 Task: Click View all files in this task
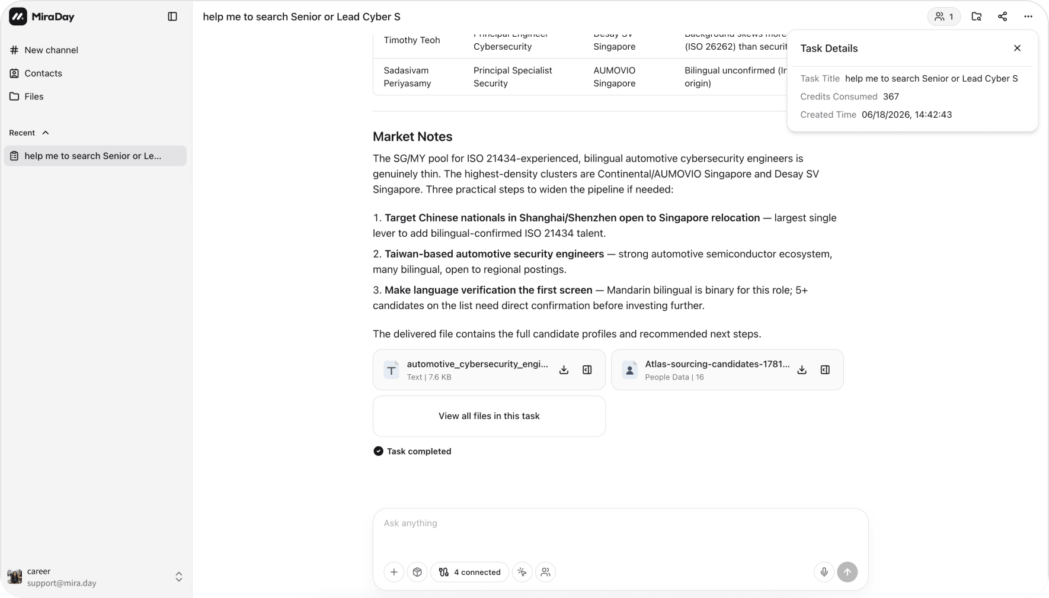[489, 416]
